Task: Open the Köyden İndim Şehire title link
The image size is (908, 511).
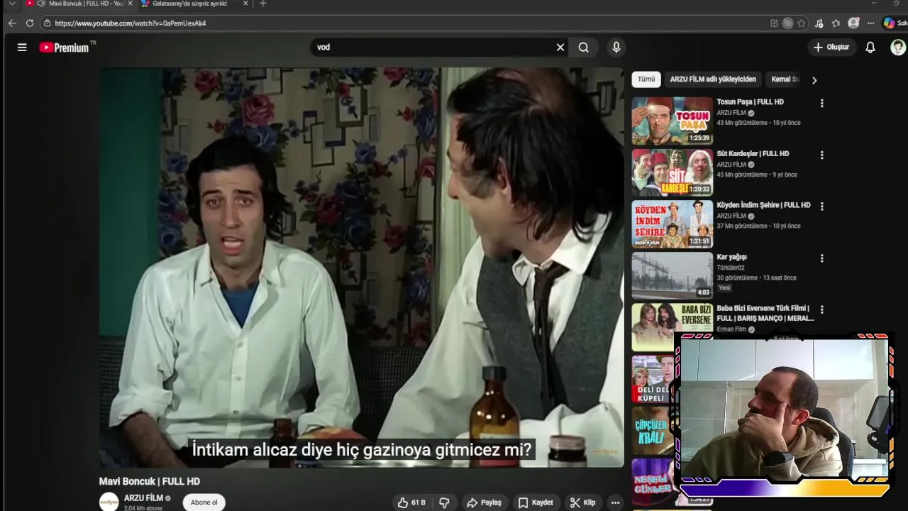Action: coord(763,205)
